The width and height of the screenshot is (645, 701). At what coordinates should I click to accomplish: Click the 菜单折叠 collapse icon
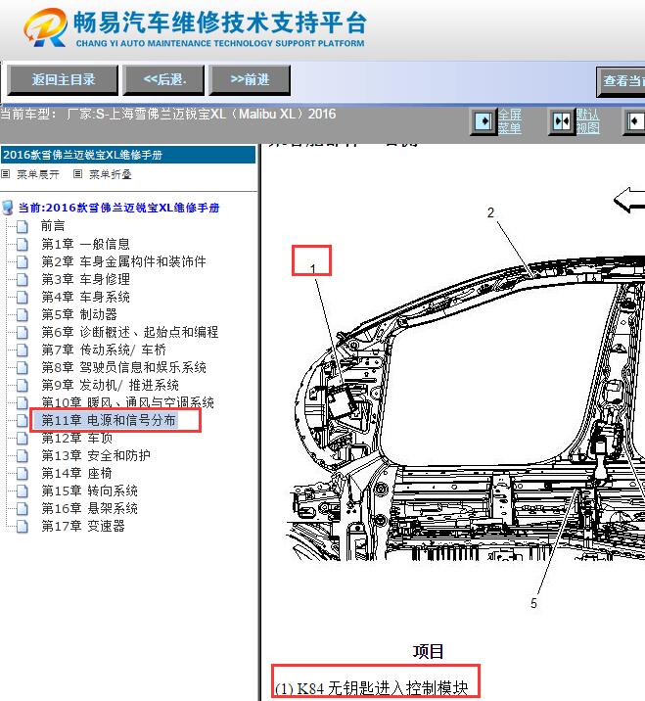point(77,174)
